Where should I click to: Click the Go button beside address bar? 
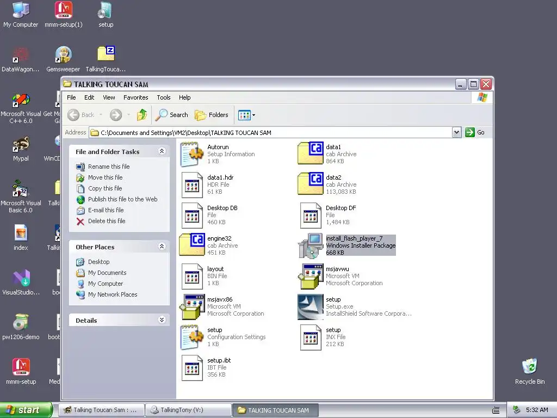[475, 132]
